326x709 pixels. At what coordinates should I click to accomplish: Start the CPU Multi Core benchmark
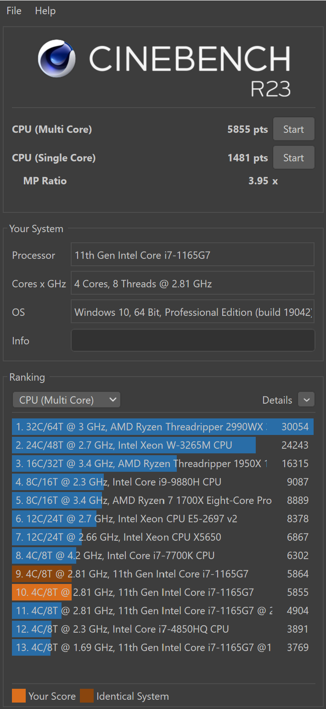point(293,129)
